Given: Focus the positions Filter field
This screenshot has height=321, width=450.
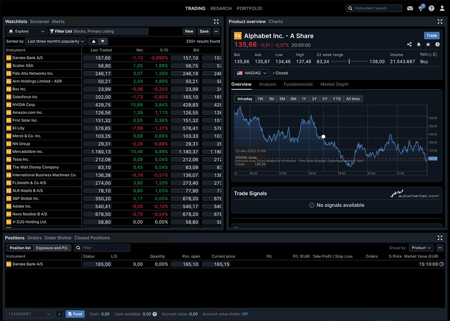Looking at the screenshot, I should [x=102, y=248].
